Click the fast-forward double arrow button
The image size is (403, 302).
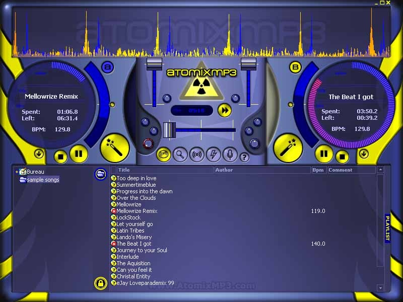click(x=224, y=110)
